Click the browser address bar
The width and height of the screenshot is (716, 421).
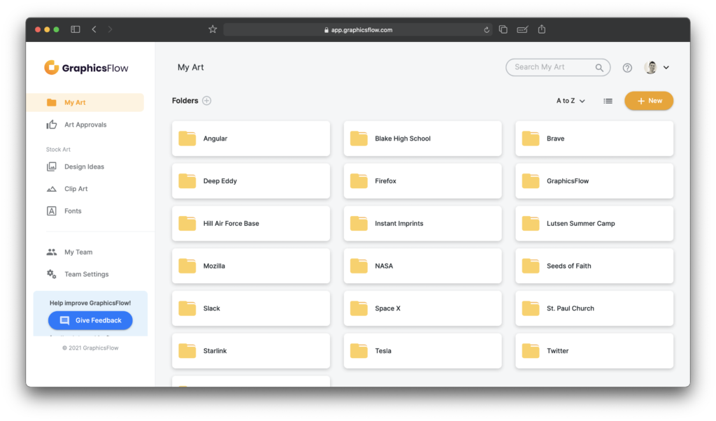(x=357, y=29)
